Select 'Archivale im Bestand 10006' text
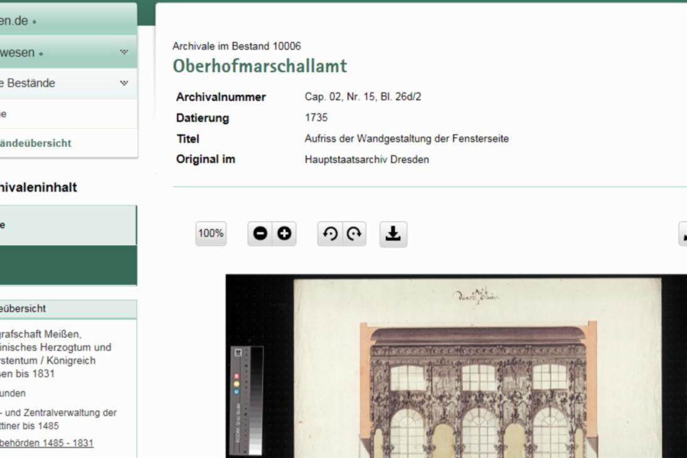Image resolution: width=687 pixels, height=458 pixels. 237,46
